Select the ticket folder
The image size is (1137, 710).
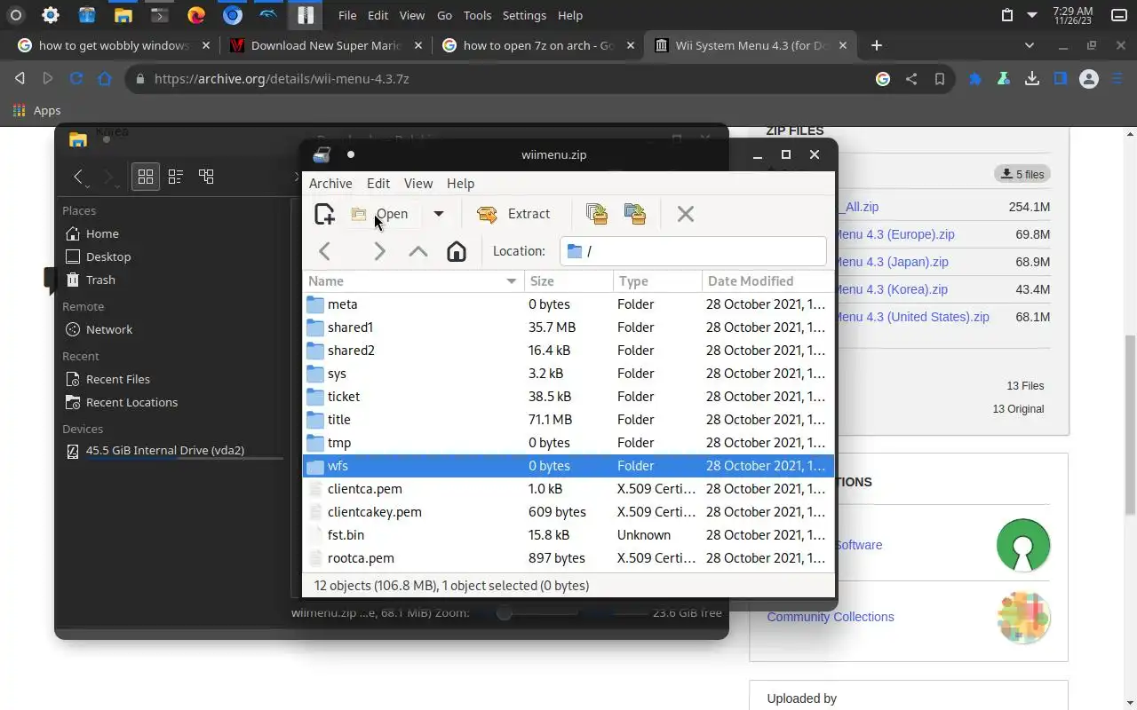tap(568, 397)
